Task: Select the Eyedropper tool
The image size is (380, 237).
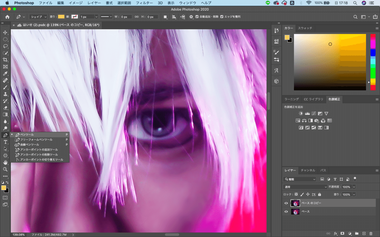Action: [x=5, y=73]
